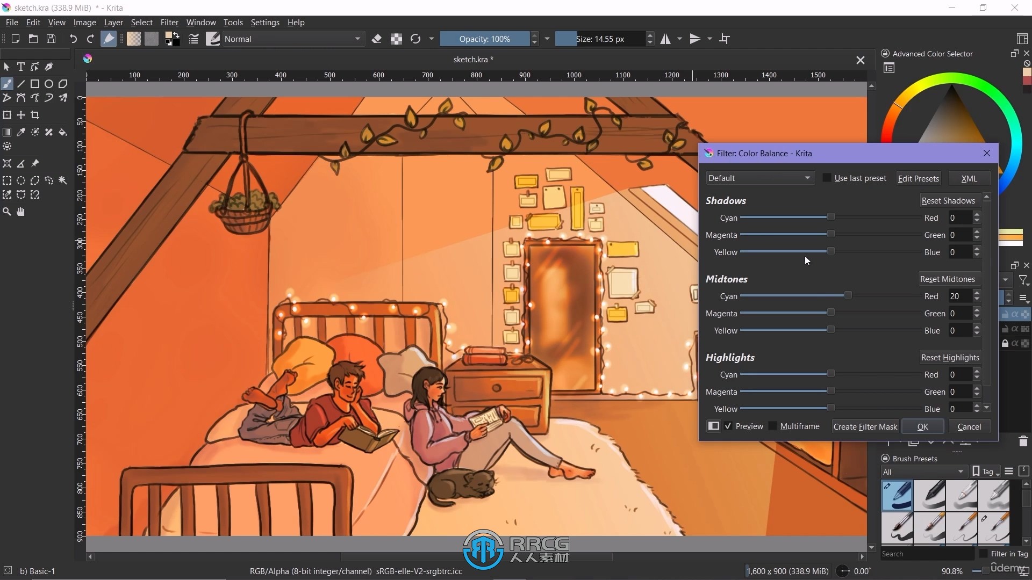Open the Select menu
1032x580 pixels.
click(x=141, y=22)
